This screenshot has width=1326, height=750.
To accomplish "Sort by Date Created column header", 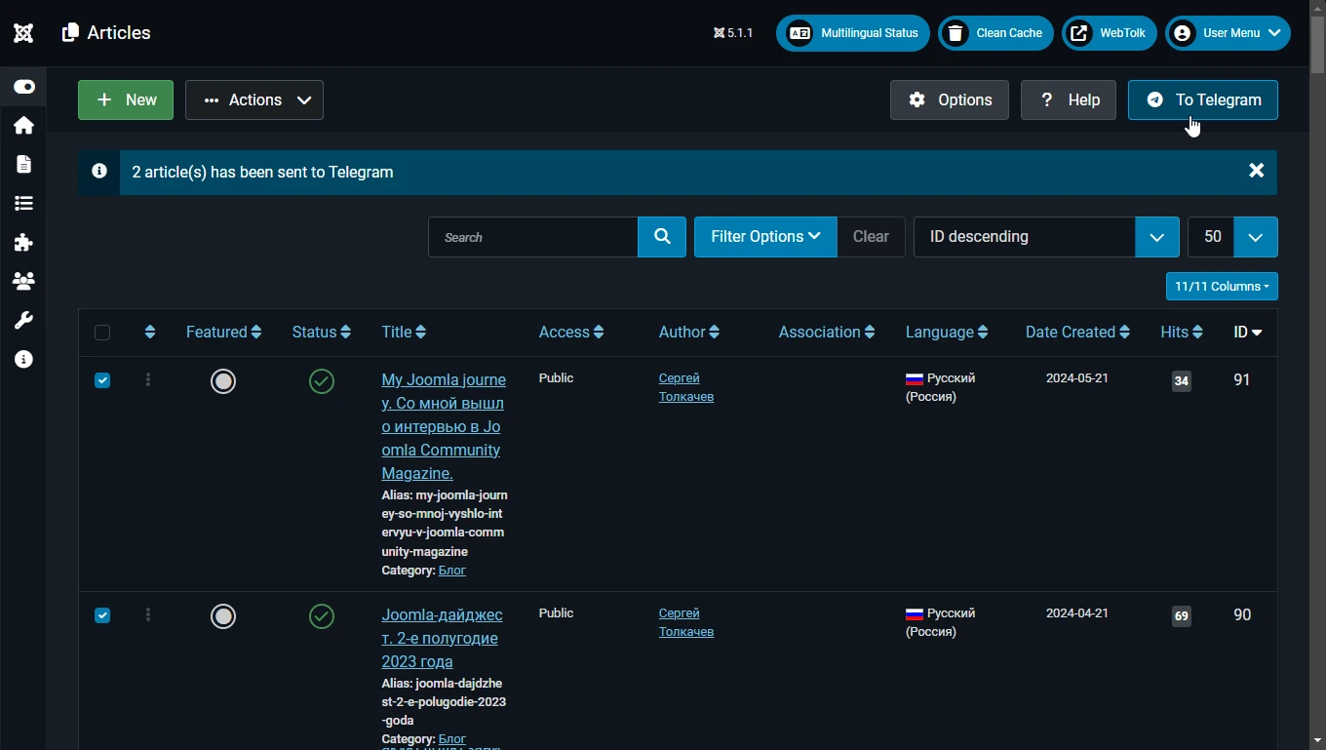I will coord(1077,333).
